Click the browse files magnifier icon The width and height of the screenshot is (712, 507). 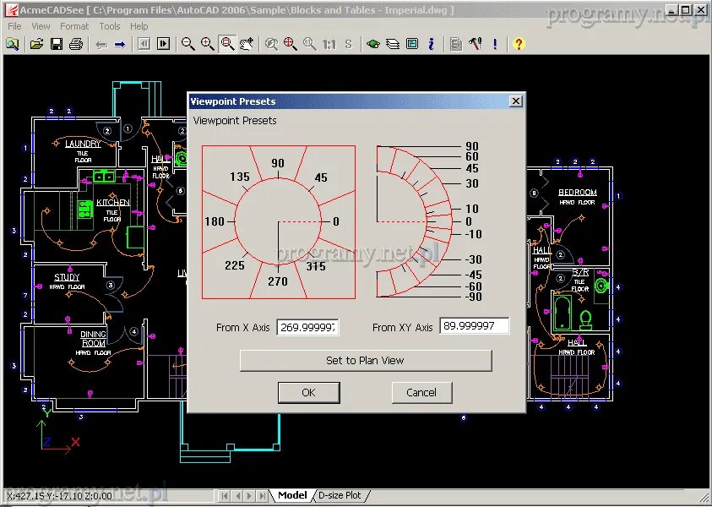[13, 44]
